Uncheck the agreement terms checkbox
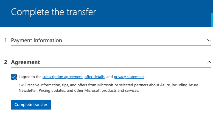 14,77
